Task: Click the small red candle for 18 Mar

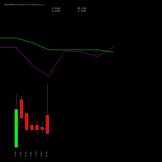Action: [x=37, y=127]
